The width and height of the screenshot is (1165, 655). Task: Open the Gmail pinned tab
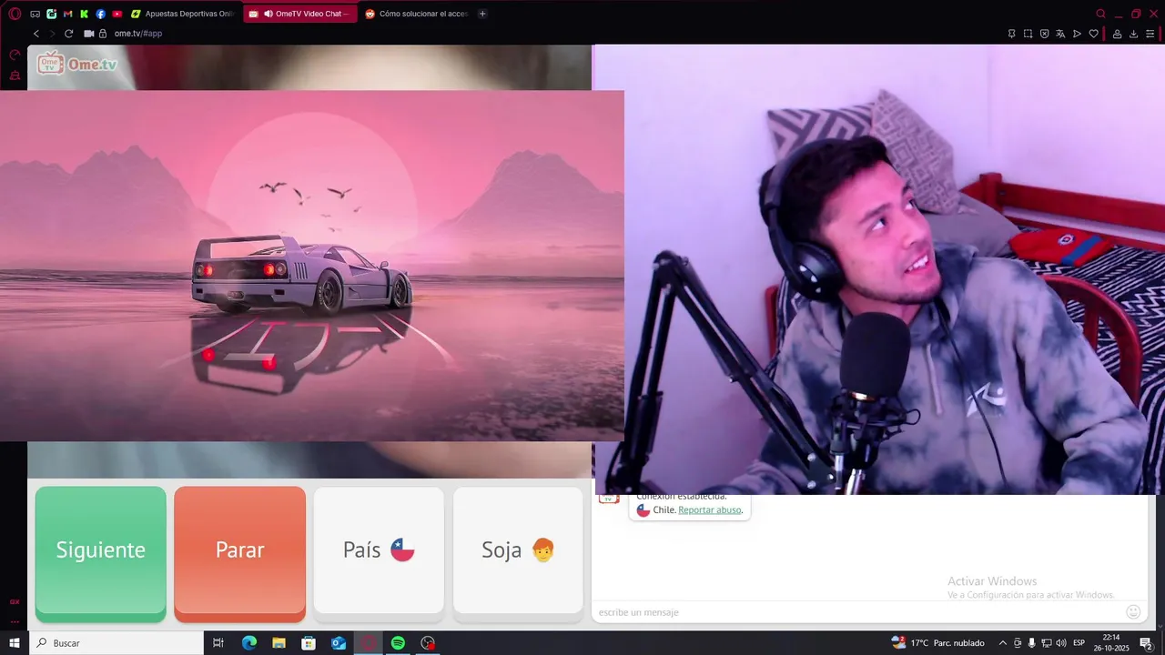pyautogui.click(x=67, y=14)
